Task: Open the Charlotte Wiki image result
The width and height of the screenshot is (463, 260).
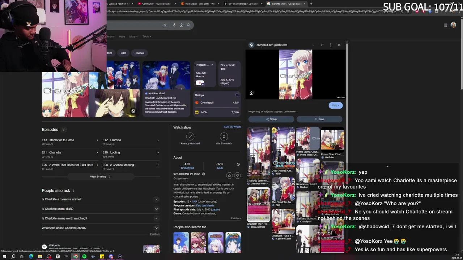Action: click(258, 155)
